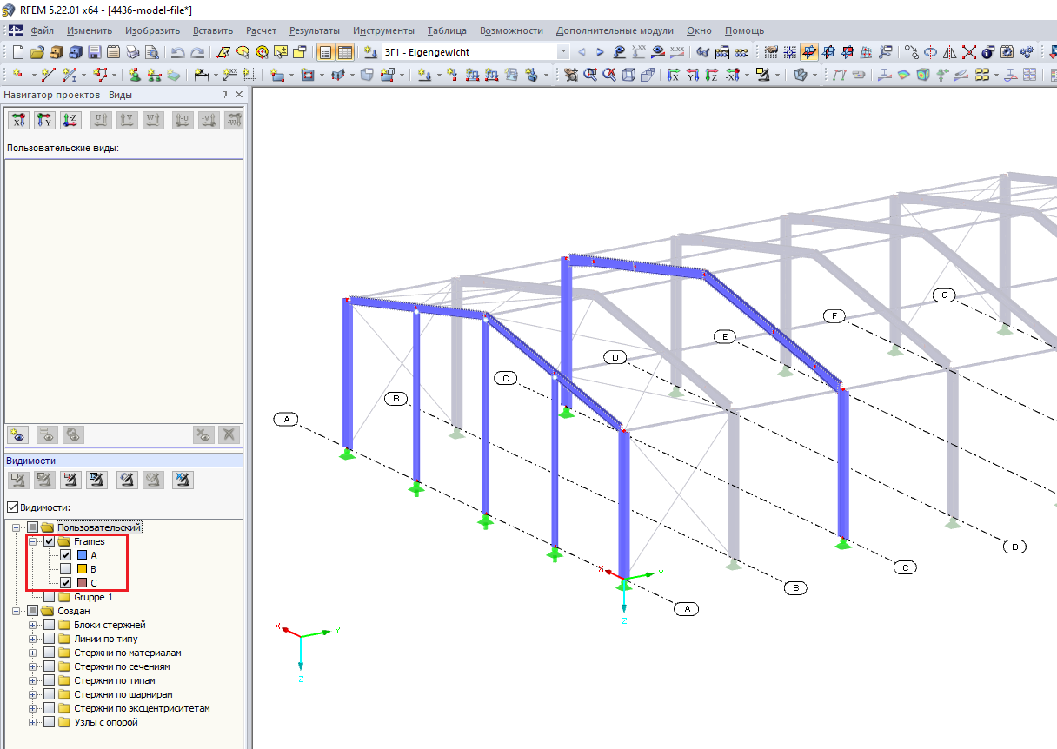Click grid line label G in the model view
Image resolution: width=1057 pixels, height=749 pixels.
(945, 295)
